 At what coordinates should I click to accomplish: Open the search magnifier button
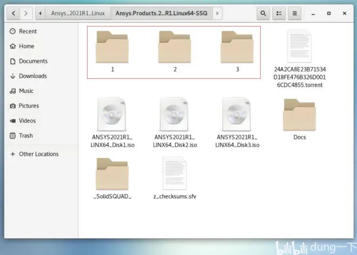point(263,14)
